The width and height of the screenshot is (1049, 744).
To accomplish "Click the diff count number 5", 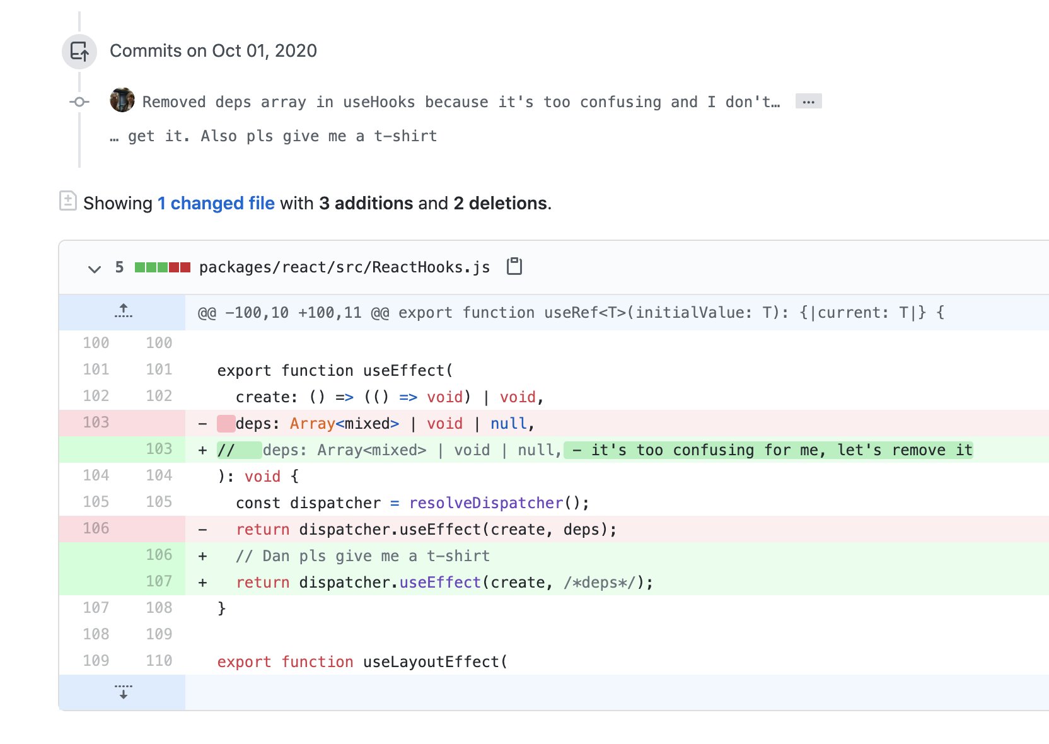I will (x=119, y=267).
